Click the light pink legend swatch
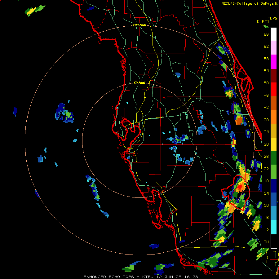The height and width of the screenshot is (279, 279). click(274, 48)
